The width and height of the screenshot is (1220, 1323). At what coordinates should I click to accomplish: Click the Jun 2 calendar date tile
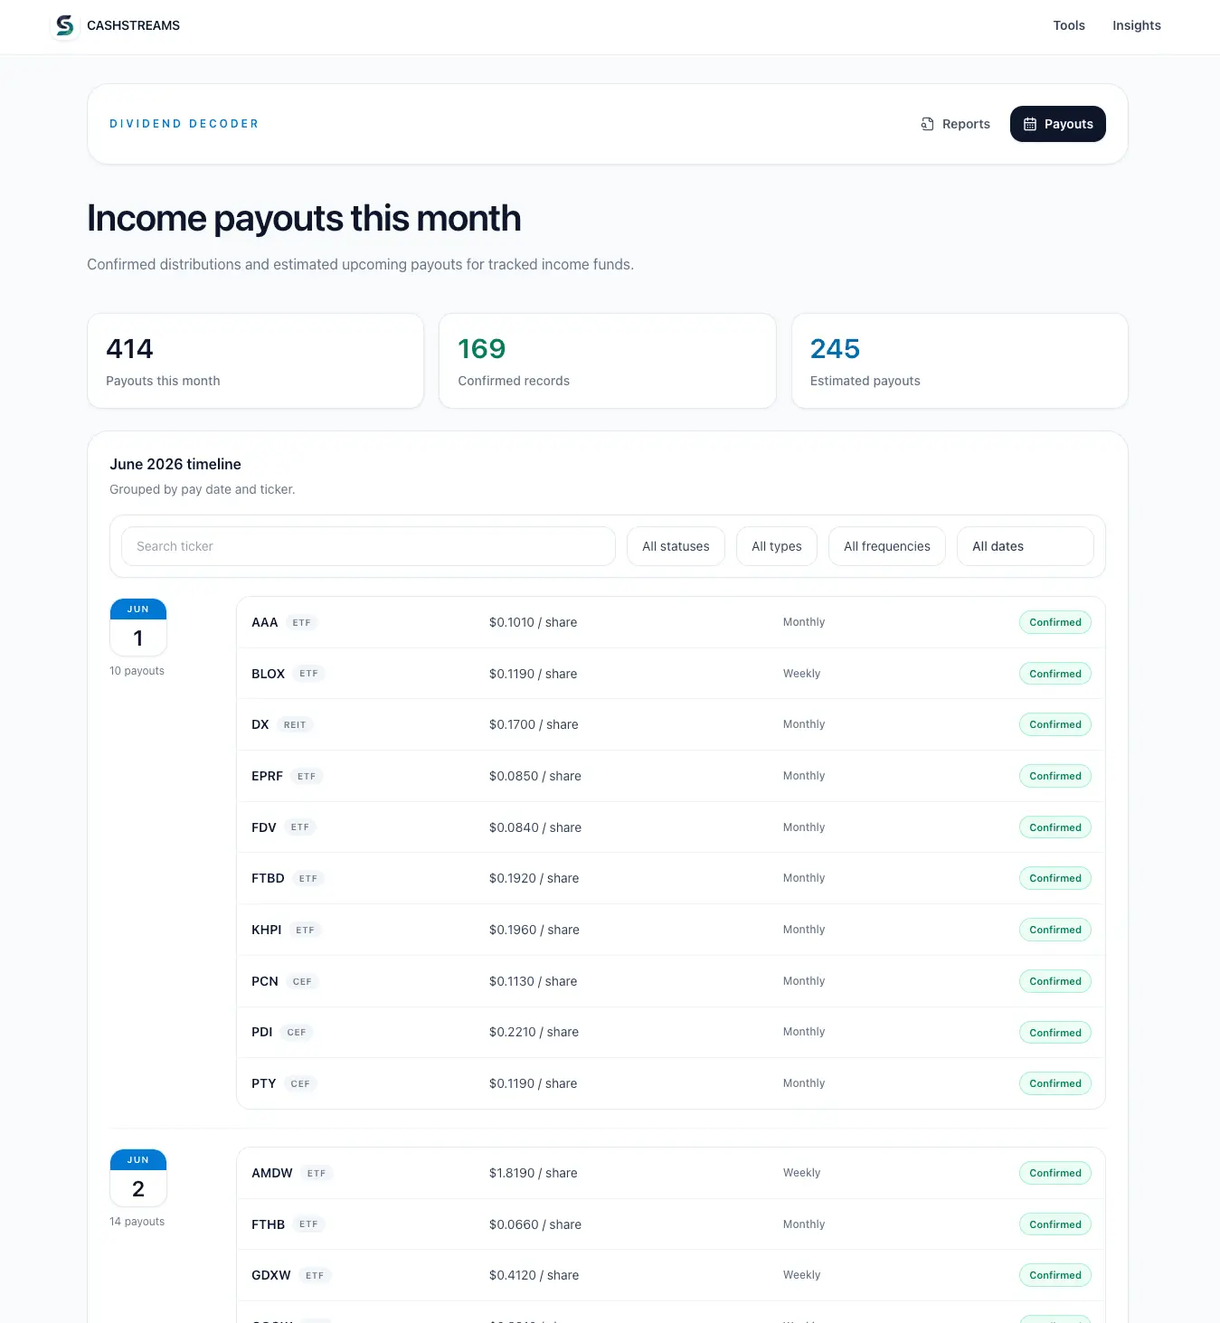(x=137, y=1177)
